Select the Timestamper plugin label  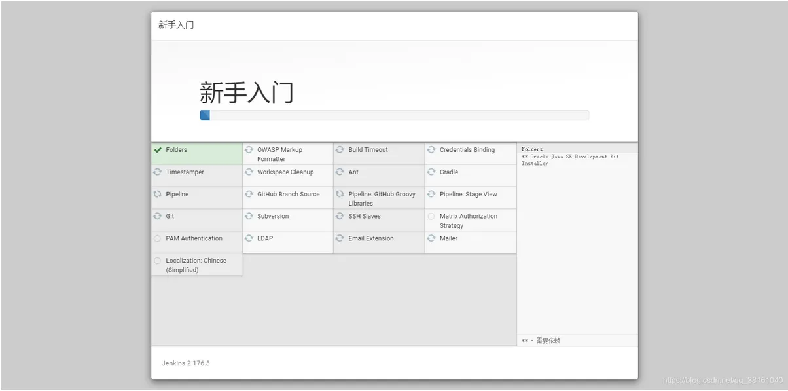tap(185, 172)
